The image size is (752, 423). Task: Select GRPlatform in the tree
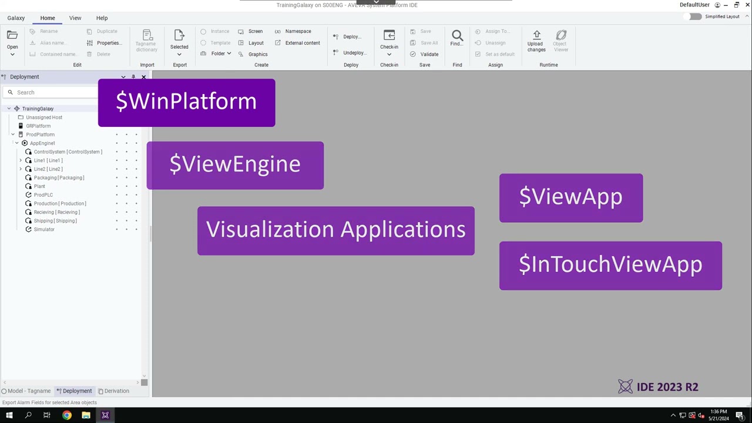pyautogui.click(x=38, y=126)
